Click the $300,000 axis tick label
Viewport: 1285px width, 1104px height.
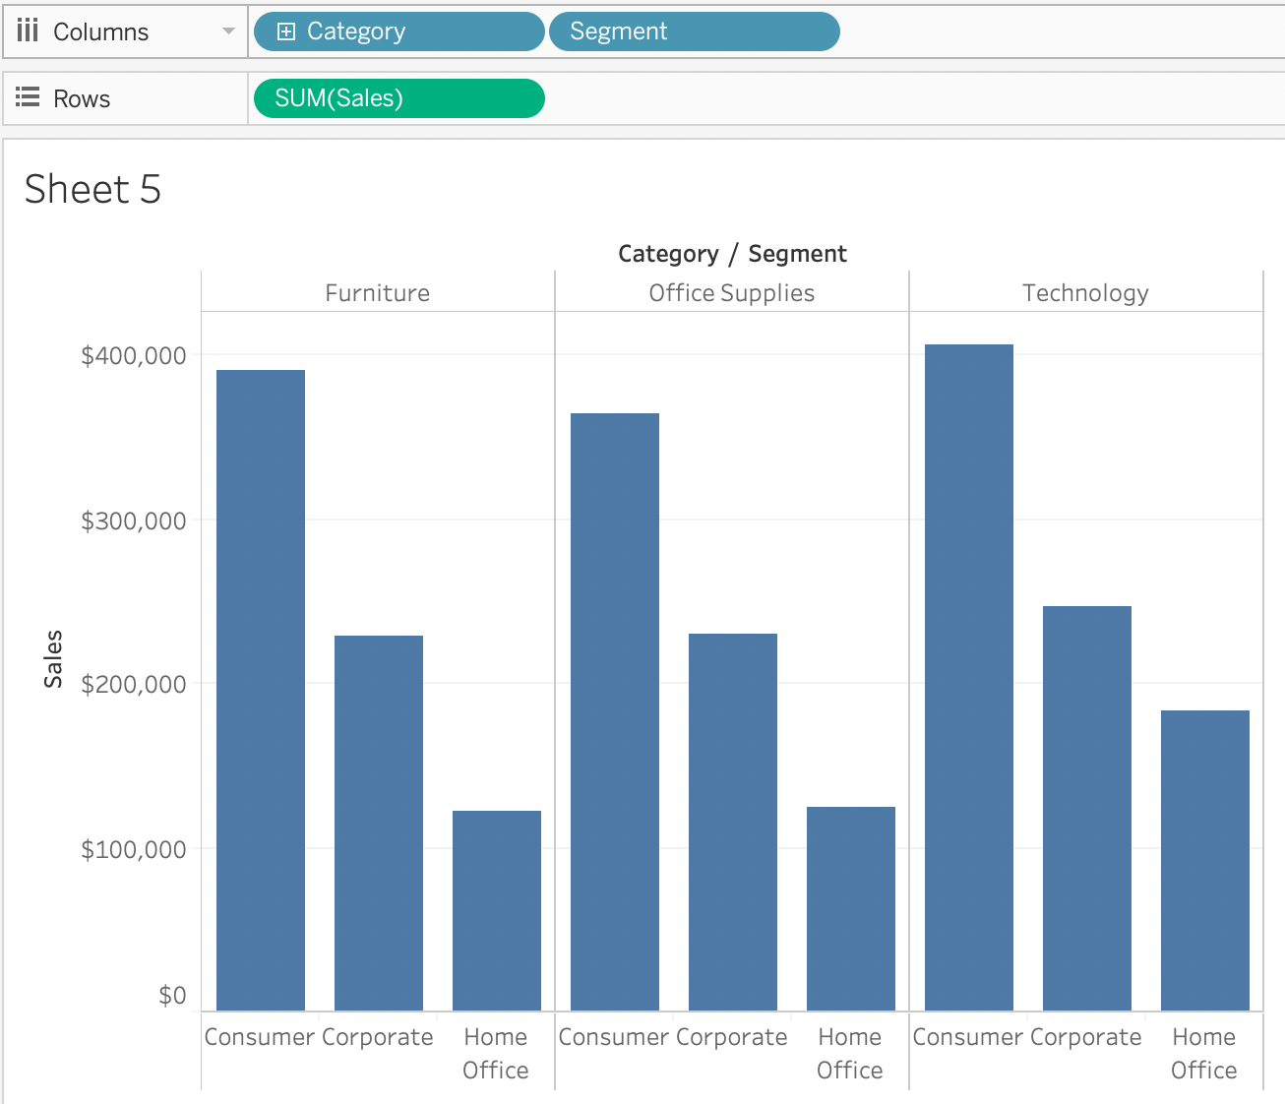point(134,521)
